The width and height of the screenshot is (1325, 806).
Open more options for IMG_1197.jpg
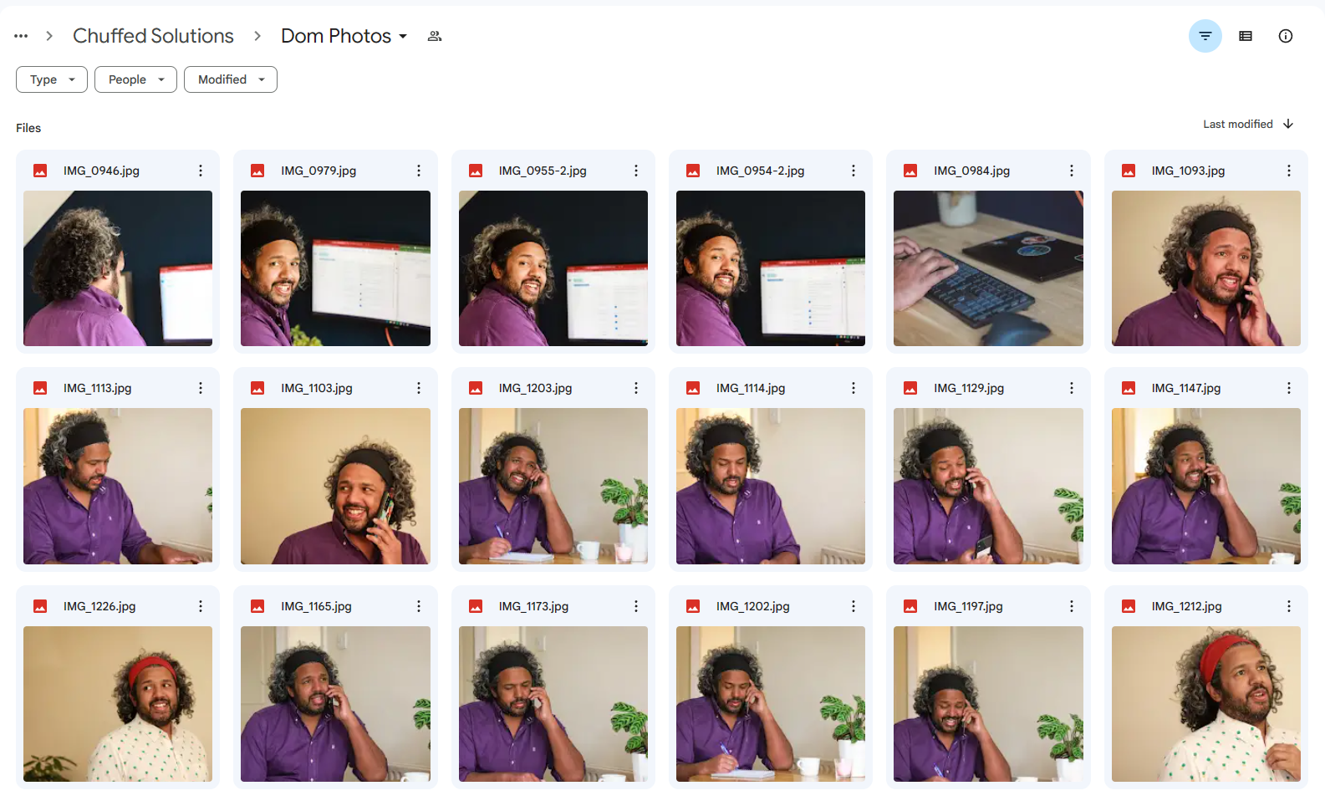[1072, 606]
